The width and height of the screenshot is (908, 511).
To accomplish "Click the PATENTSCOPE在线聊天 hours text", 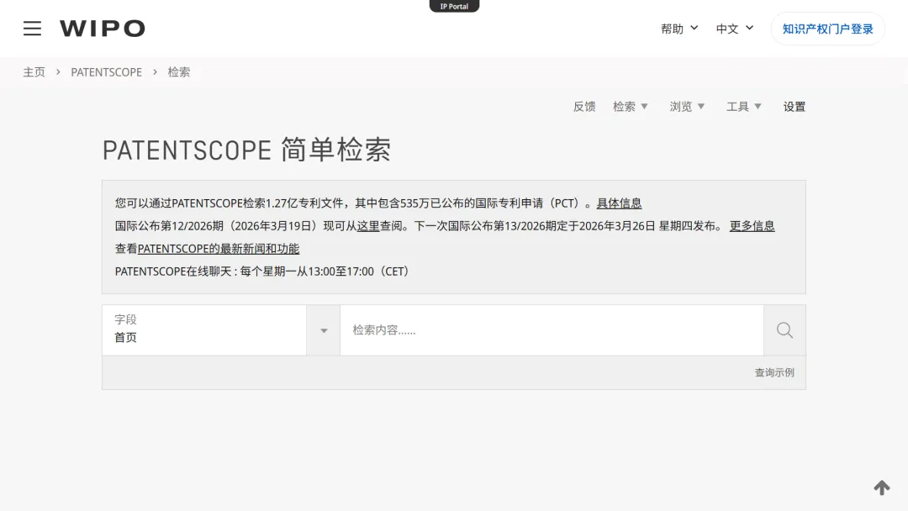I will coord(263,271).
